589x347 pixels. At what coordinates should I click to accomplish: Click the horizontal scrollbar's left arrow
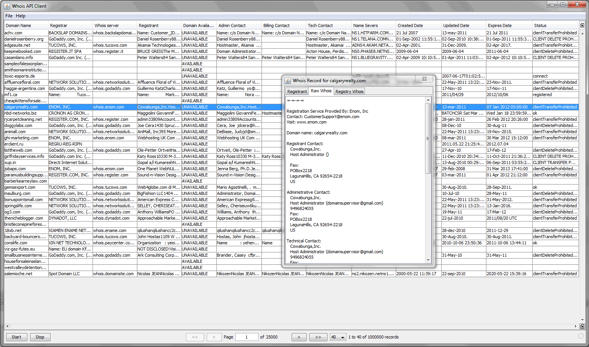7,326
